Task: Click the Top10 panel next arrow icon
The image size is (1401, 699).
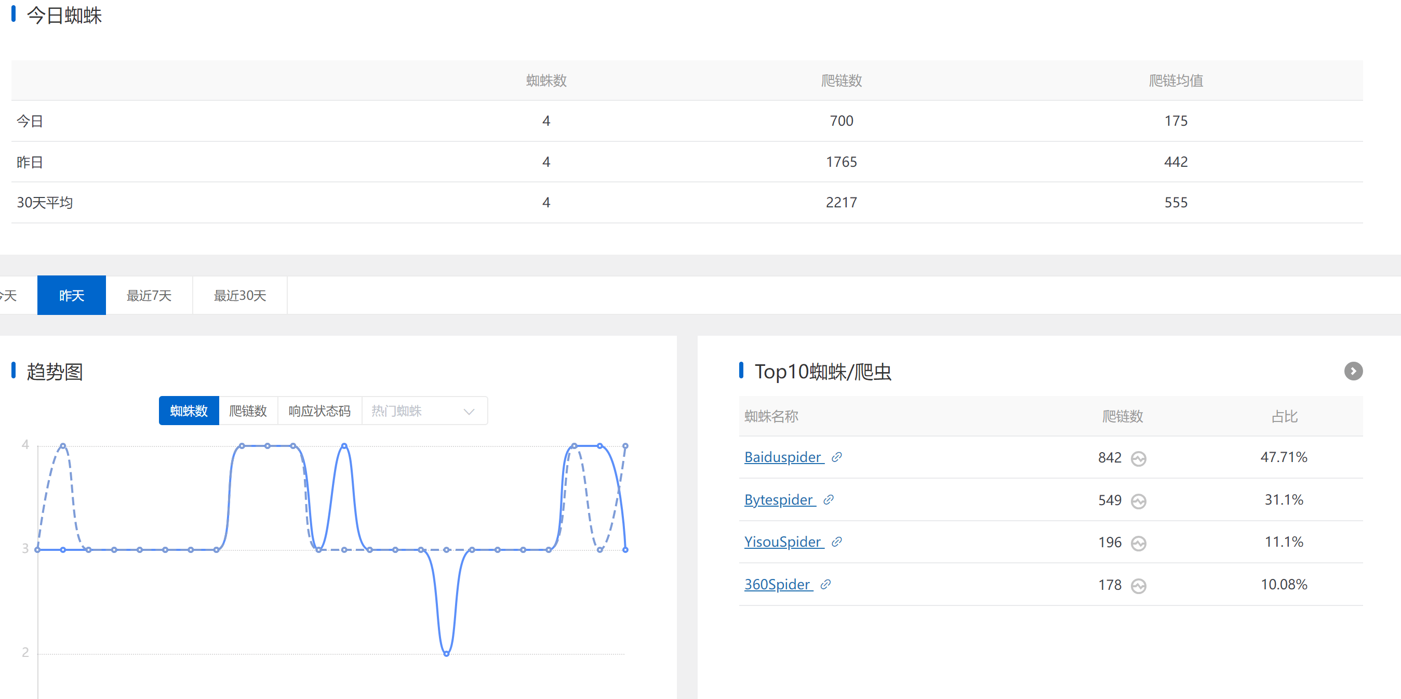Action: coord(1353,371)
